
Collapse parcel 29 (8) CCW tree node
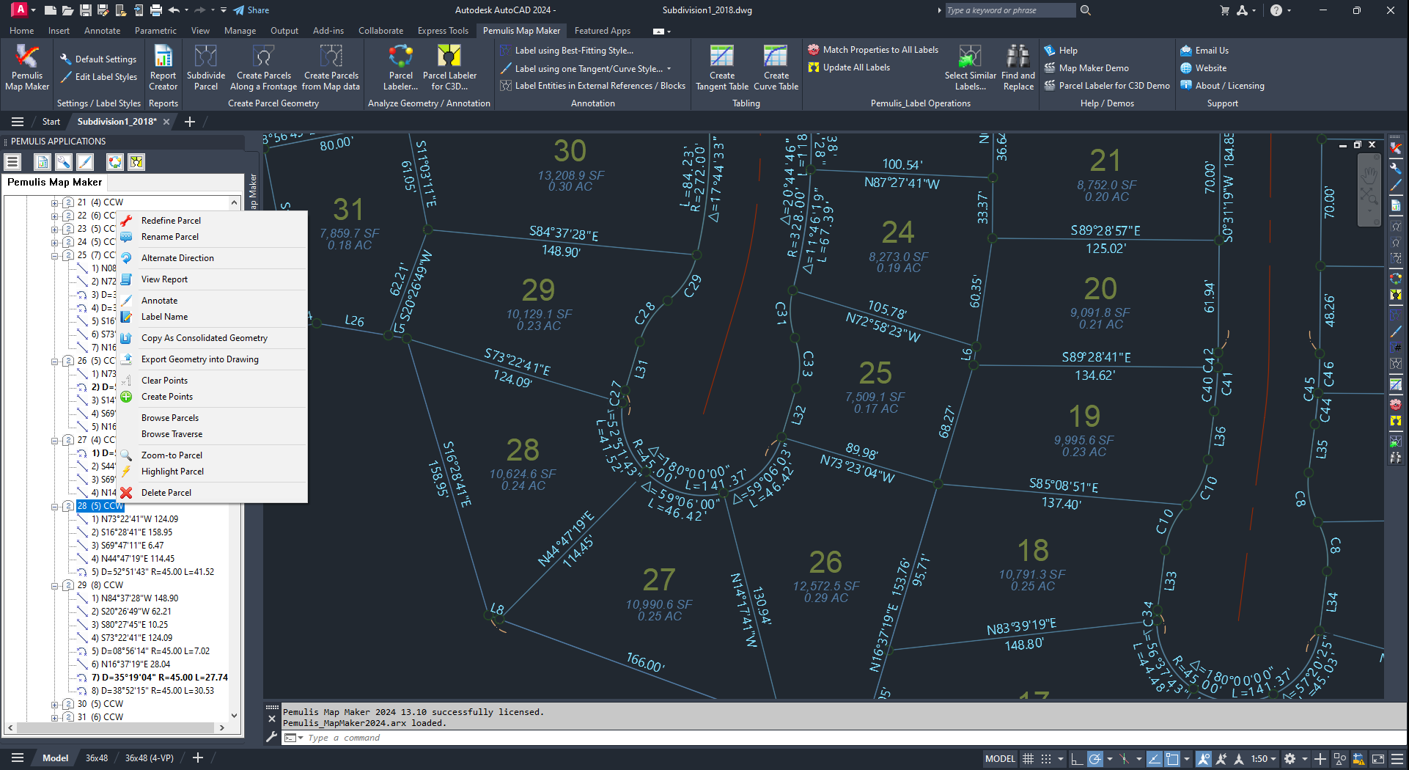(54, 585)
